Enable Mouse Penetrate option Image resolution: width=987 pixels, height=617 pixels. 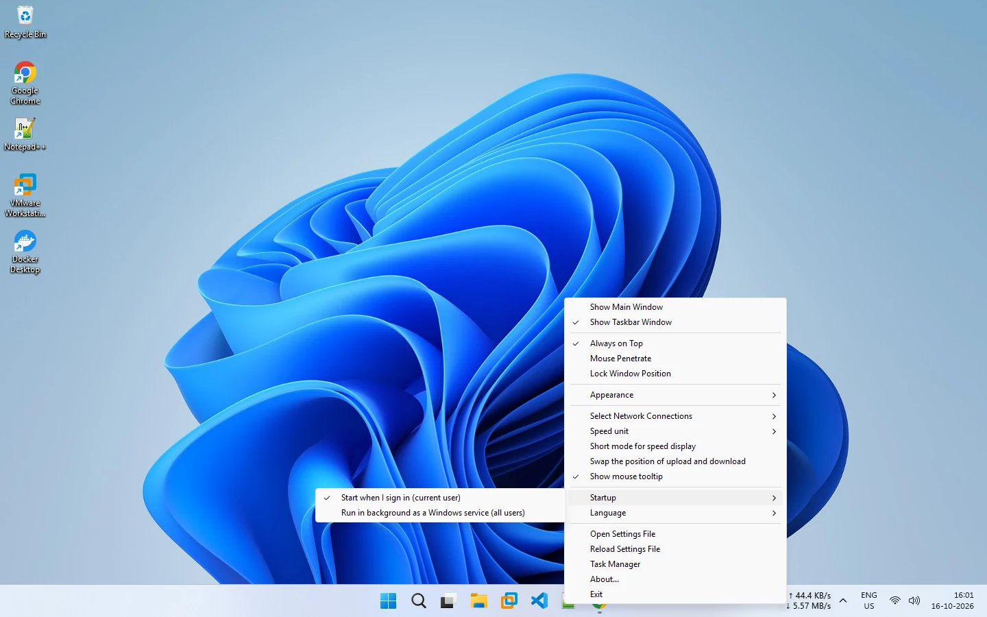coord(675,359)
